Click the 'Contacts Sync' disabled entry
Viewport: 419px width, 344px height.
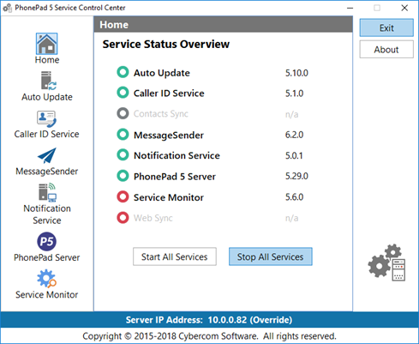161,114
